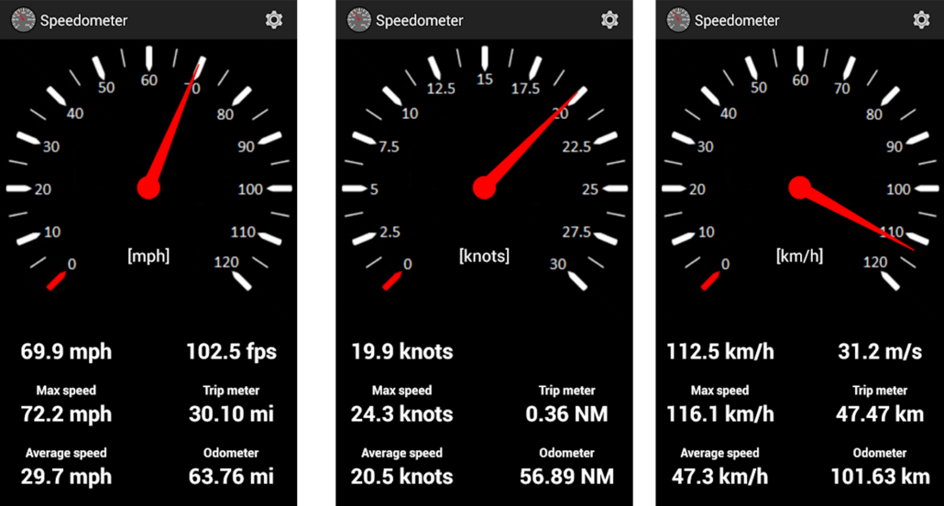
Task: Click the 12.5 mark on the knots dial
Action: click(x=441, y=89)
